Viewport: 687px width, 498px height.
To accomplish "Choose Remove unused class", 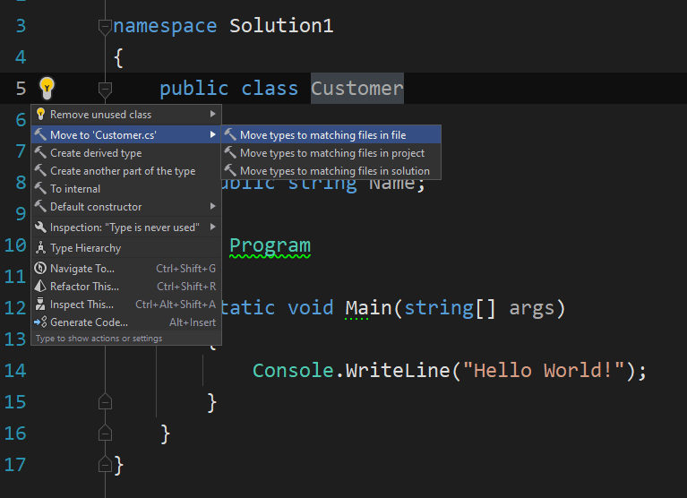I will [x=126, y=115].
